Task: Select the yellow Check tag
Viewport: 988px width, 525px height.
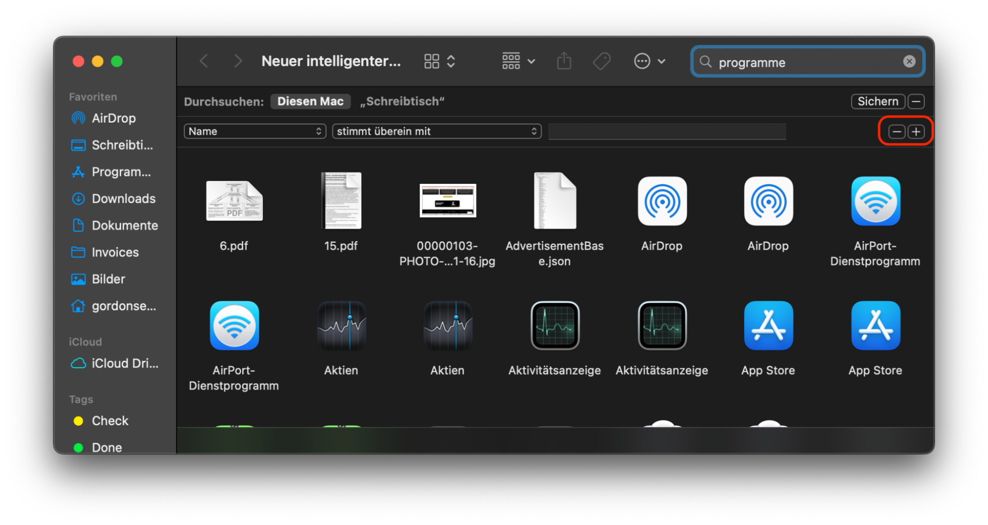Action: point(110,420)
